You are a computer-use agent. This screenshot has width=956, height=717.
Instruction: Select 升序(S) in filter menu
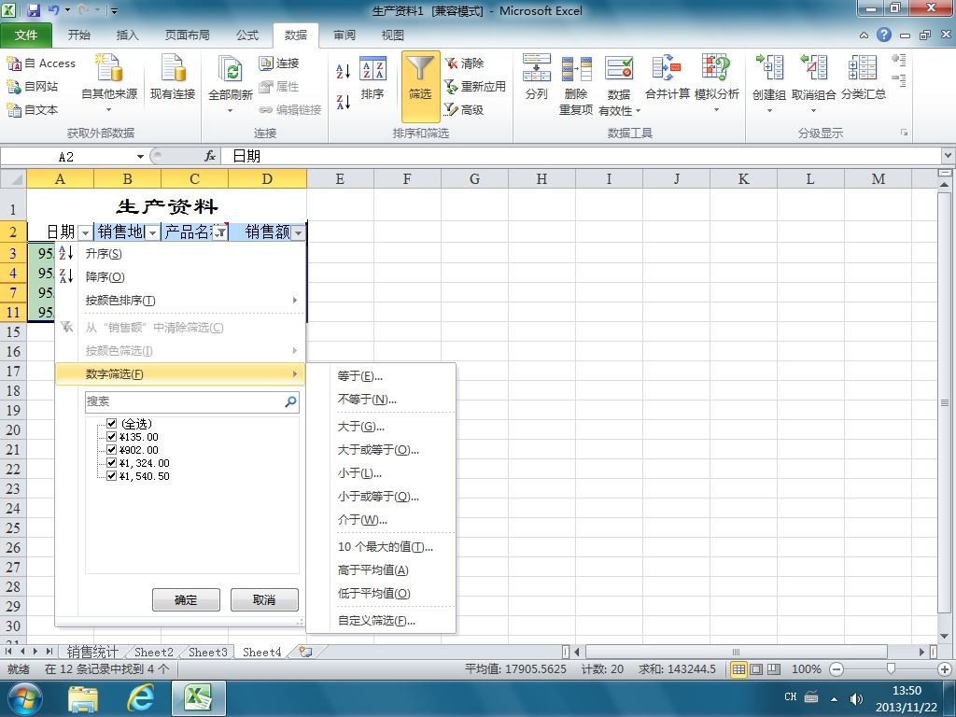click(180, 254)
